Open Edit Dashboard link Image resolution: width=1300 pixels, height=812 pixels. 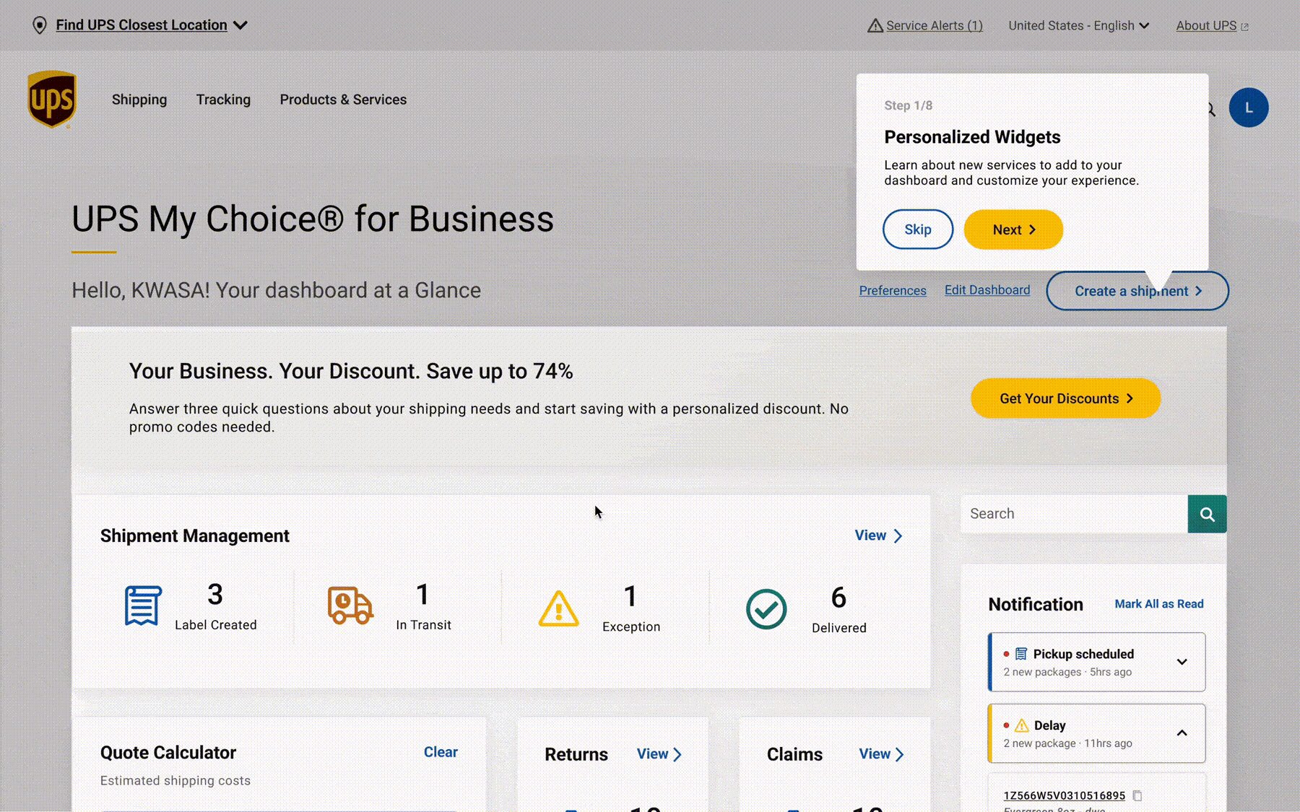click(987, 290)
